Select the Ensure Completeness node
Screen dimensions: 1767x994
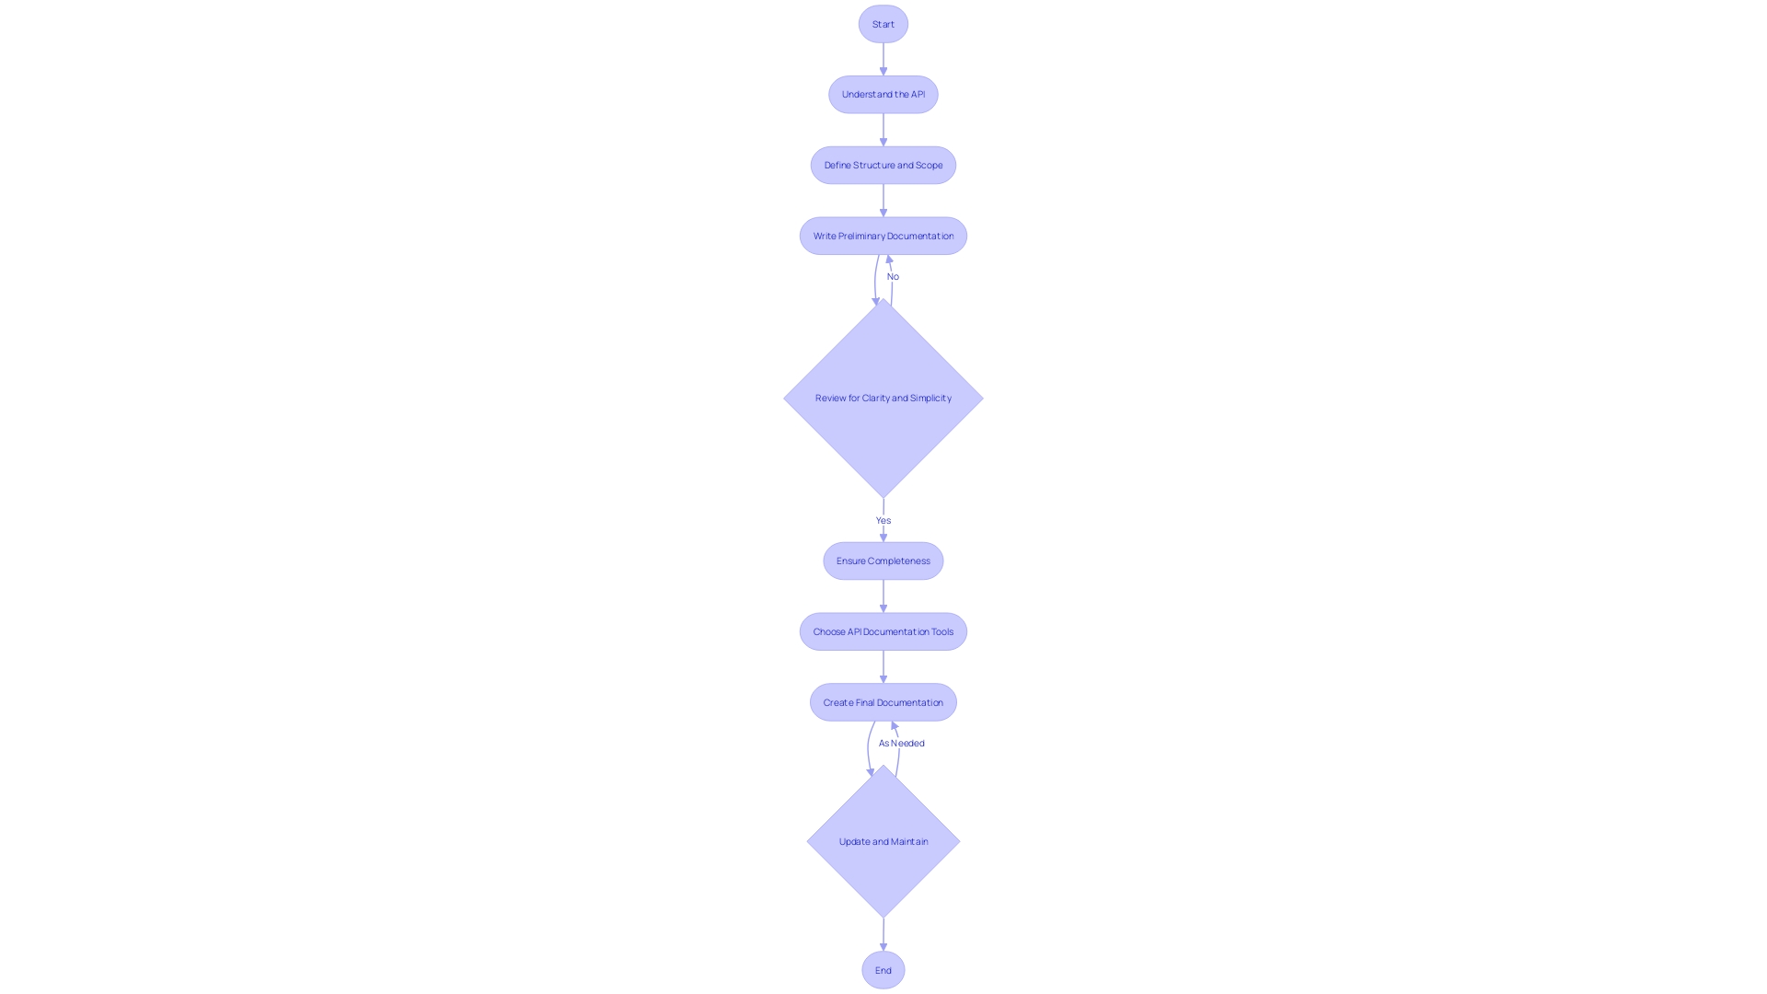coord(883,561)
